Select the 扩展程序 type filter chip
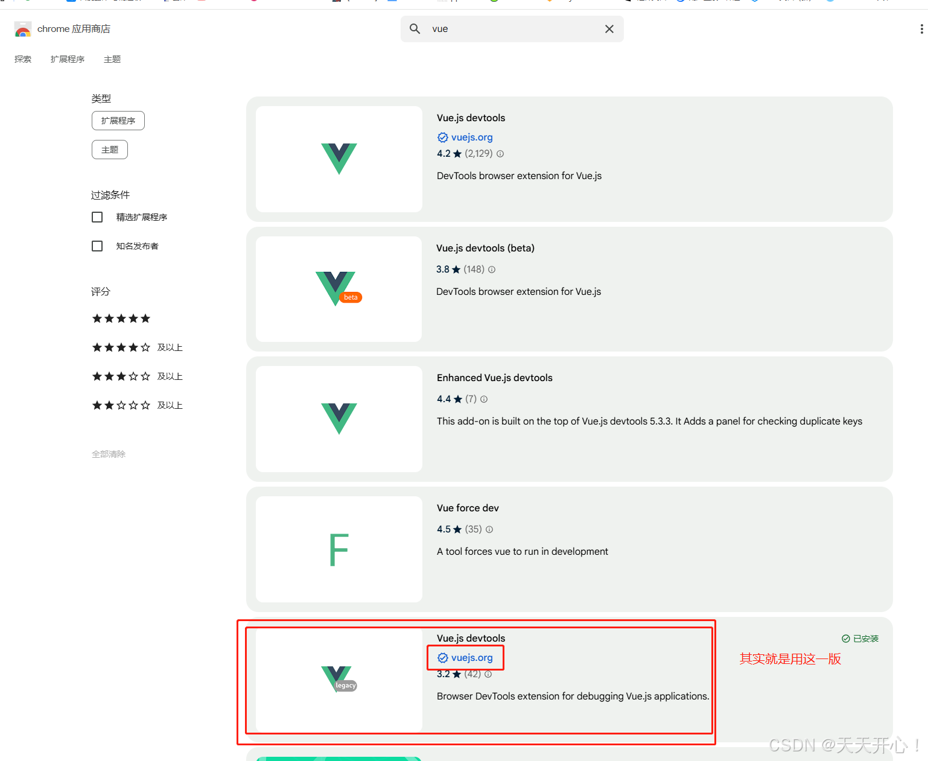This screenshot has width=928, height=761. [x=118, y=121]
